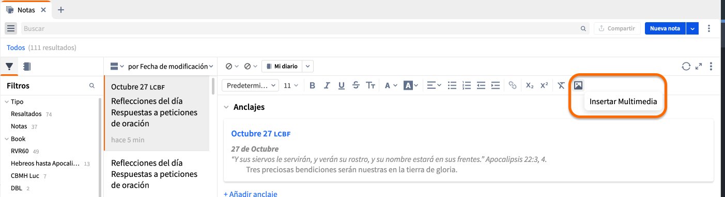Click the search magnifier in the Buscar bar
The height and width of the screenshot is (197, 725).
(583, 28)
